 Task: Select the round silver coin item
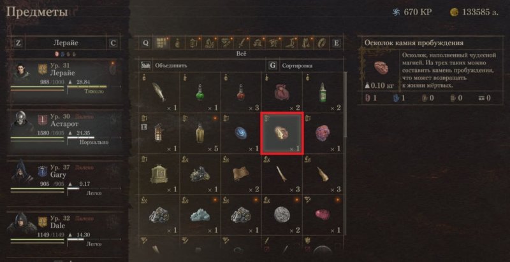[282, 215]
